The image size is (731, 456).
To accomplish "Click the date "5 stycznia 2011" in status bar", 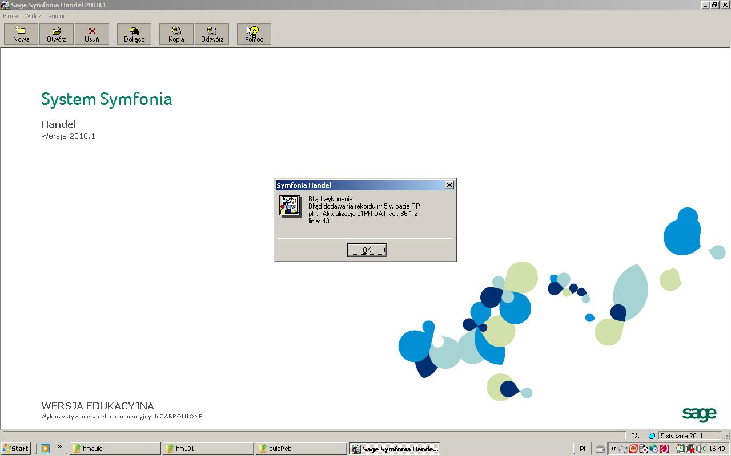I will [682, 435].
